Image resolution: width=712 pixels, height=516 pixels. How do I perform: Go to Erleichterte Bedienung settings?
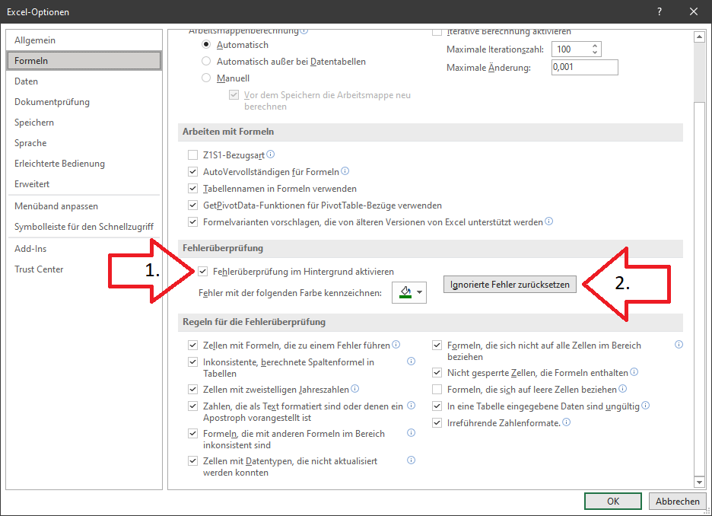84,164
